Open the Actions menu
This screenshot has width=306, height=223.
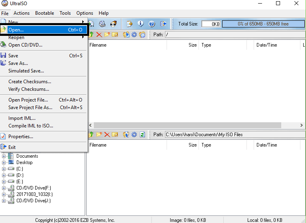click(x=22, y=13)
